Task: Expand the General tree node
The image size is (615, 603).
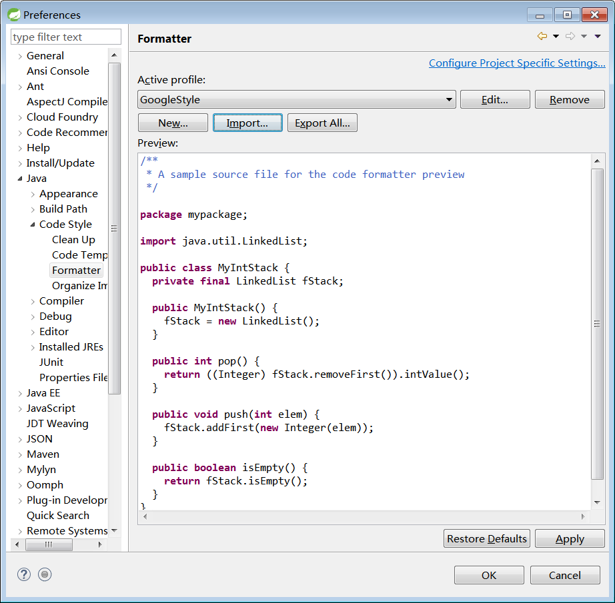Action: (x=20, y=57)
